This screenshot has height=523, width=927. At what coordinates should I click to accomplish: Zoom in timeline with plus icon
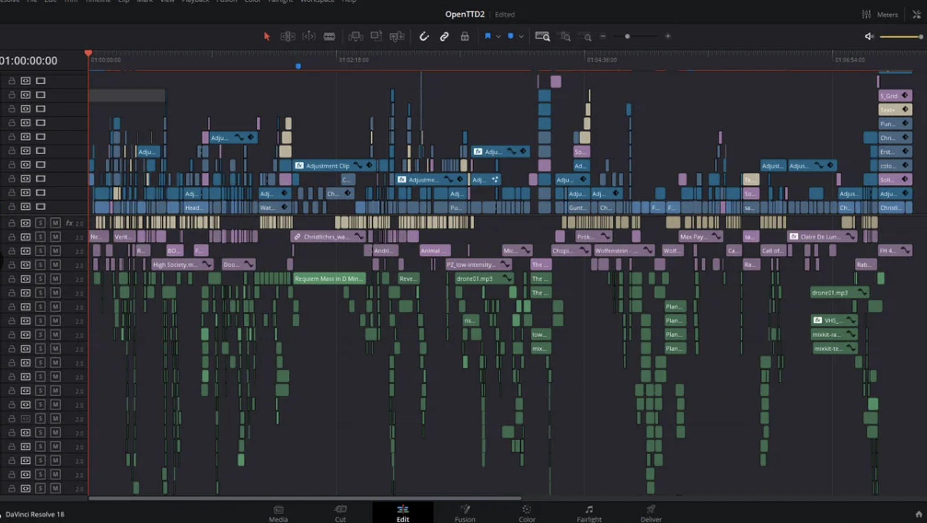668,37
